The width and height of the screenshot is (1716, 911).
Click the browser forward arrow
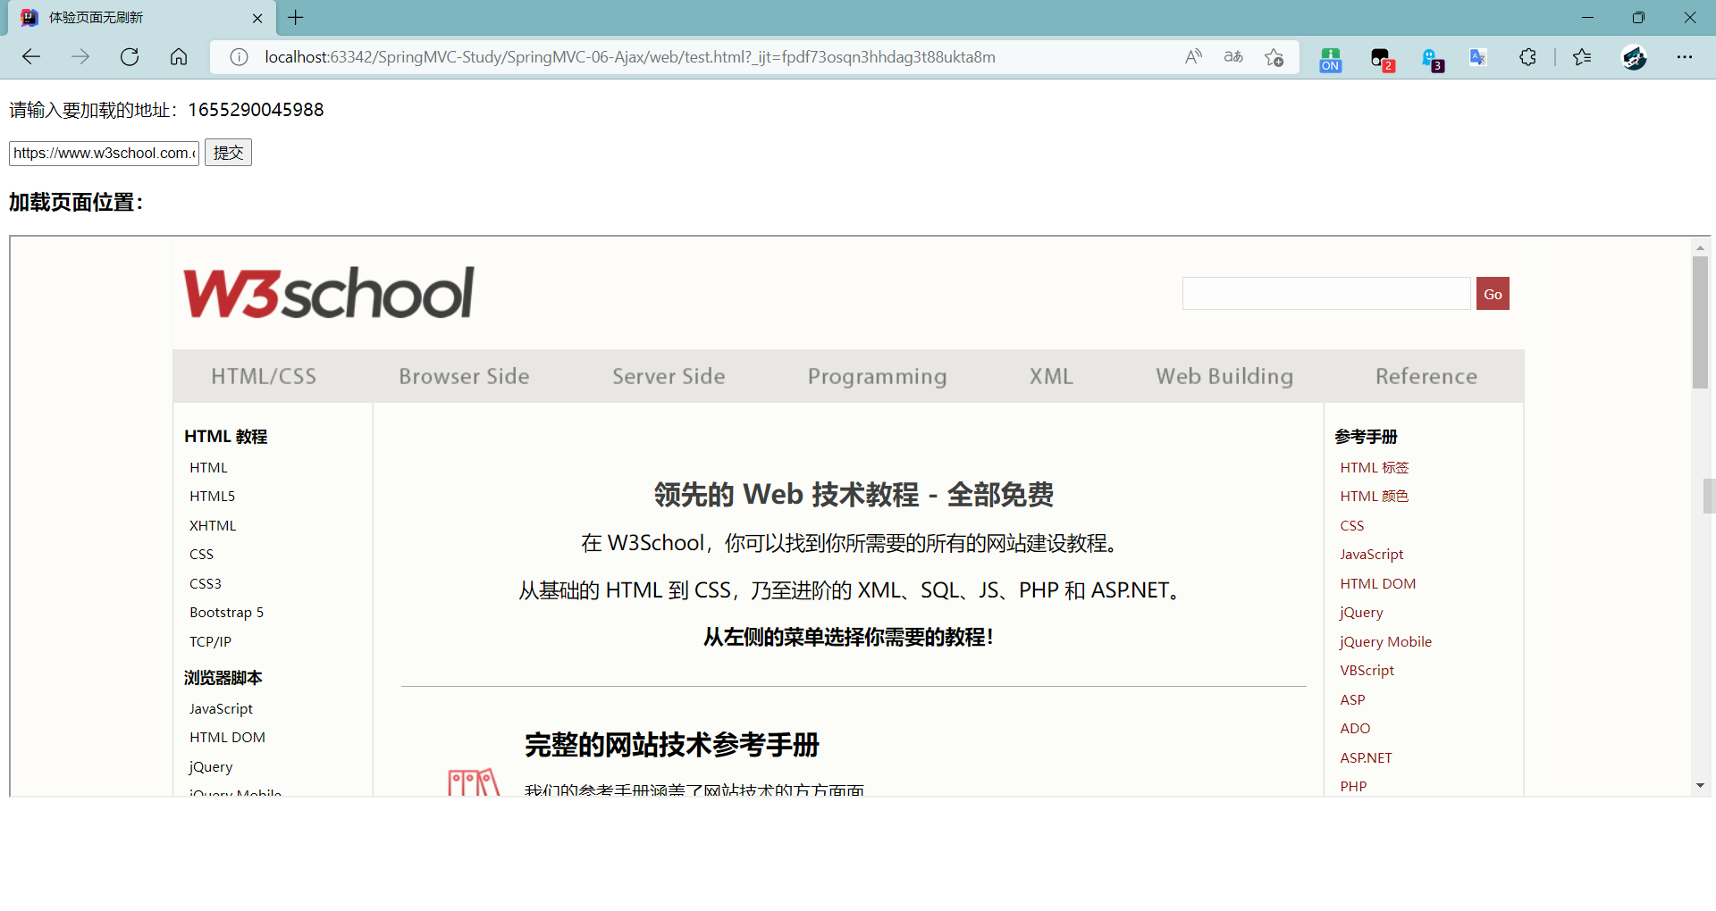click(80, 57)
